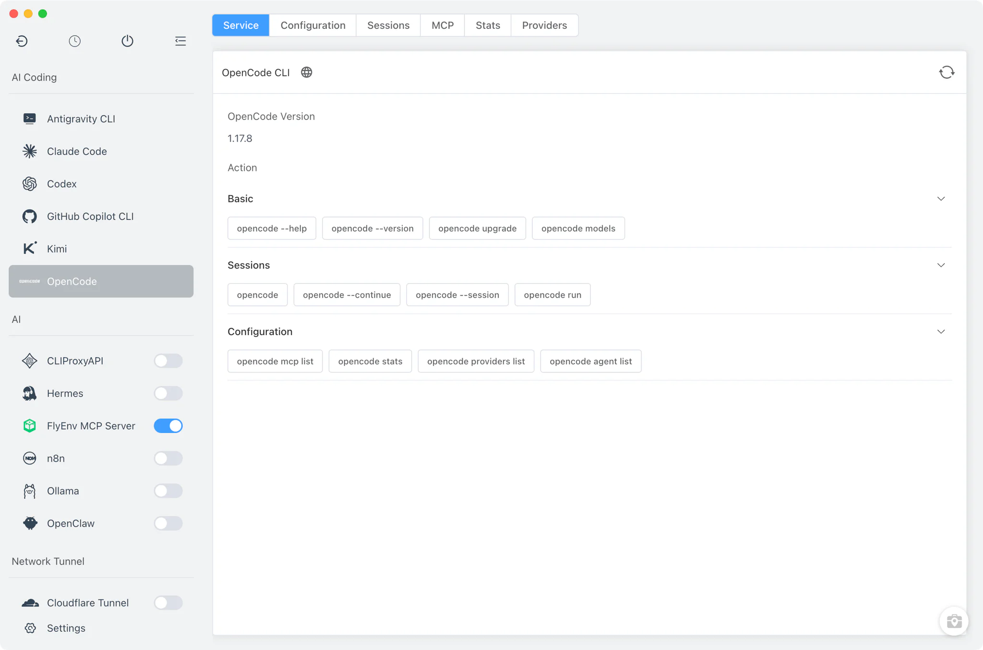The height and width of the screenshot is (650, 983).
Task: Run opencode mcp list
Action: pos(275,361)
